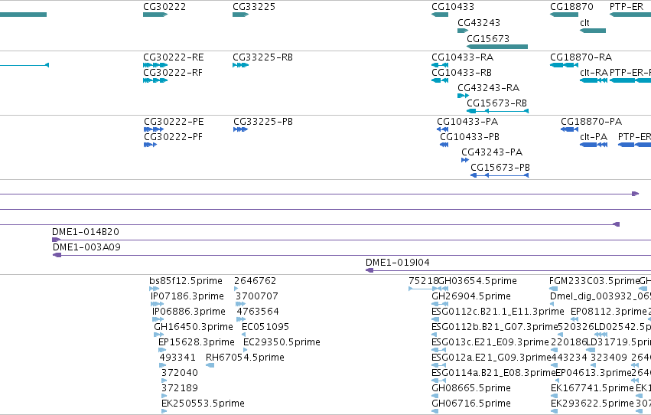This screenshot has height=415, width=651.
Task: Select protein CG10433-PA
Action: [443, 129]
